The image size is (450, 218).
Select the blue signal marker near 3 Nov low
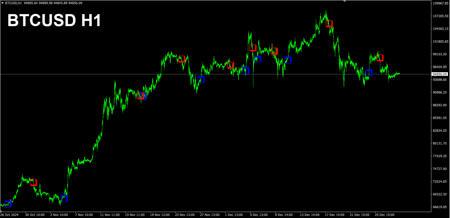[x=64, y=199]
